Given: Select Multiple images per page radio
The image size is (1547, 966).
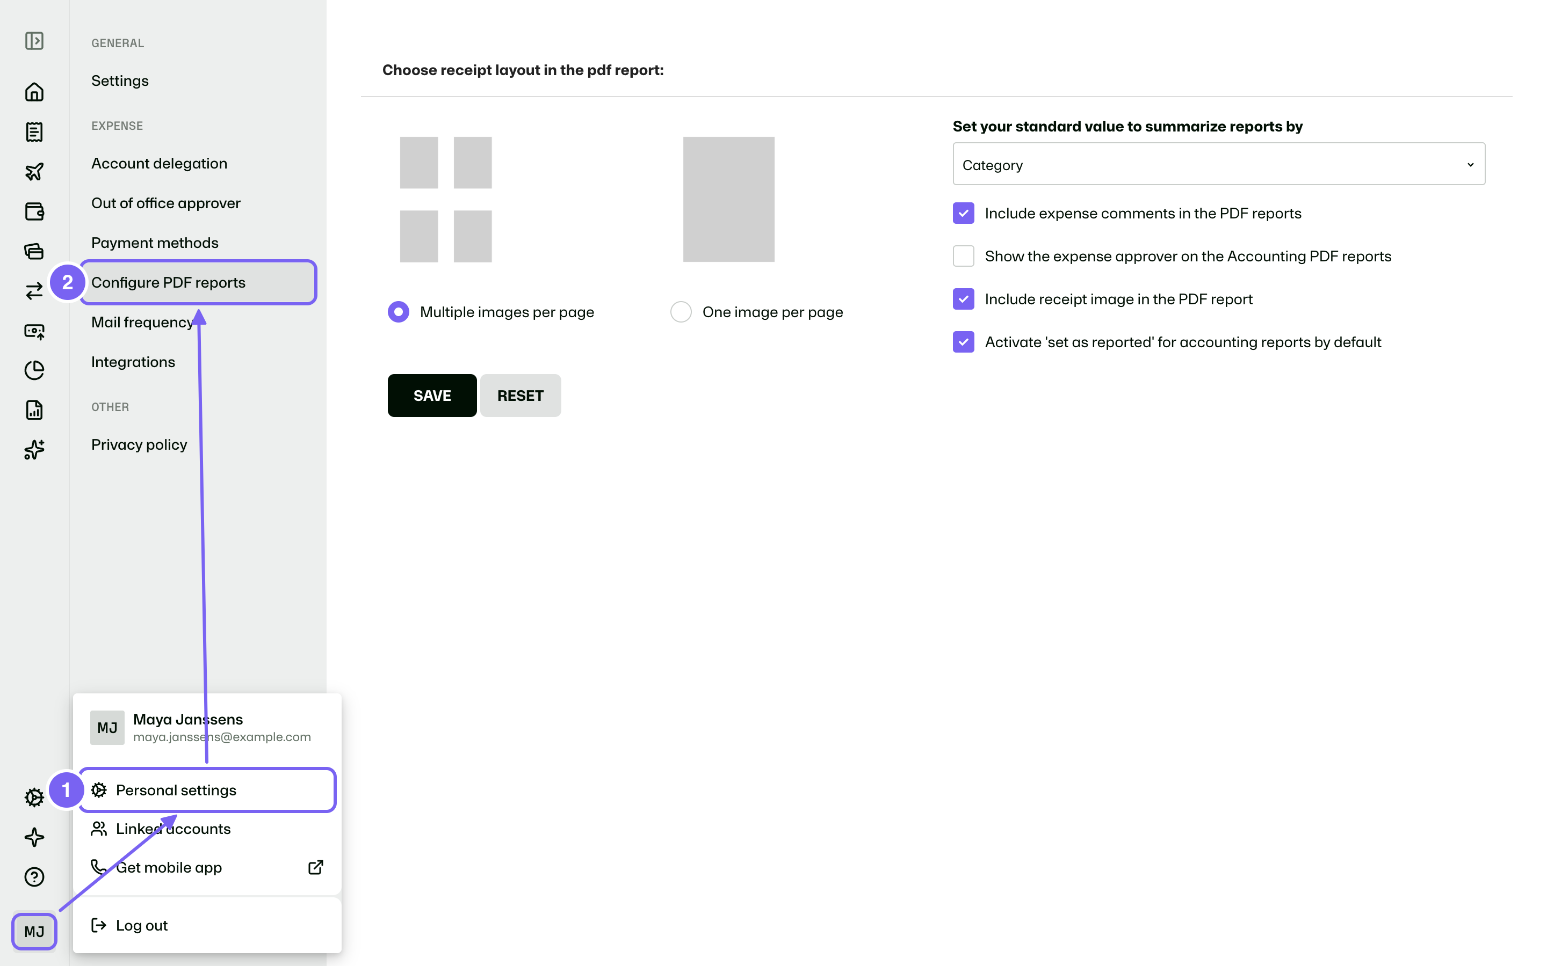Looking at the screenshot, I should point(398,312).
